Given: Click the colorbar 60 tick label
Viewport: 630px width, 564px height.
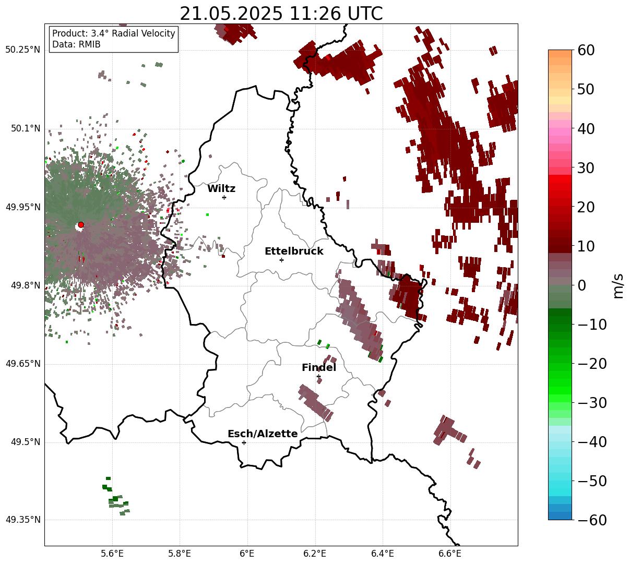Looking at the screenshot, I should [586, 51].
